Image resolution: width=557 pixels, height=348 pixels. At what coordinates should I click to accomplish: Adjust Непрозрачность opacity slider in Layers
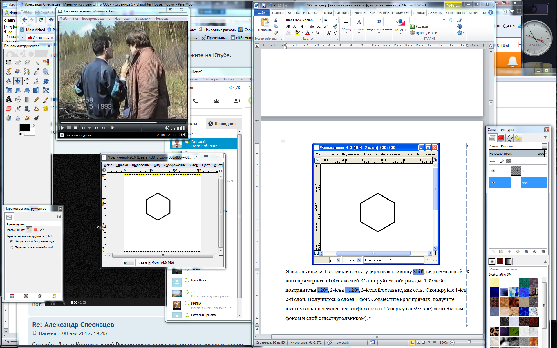[517, 153]
